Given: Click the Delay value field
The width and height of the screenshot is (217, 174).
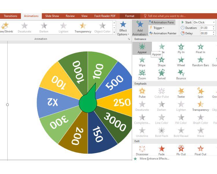Looking at the screenshot, I should click(x=206, y=33).
